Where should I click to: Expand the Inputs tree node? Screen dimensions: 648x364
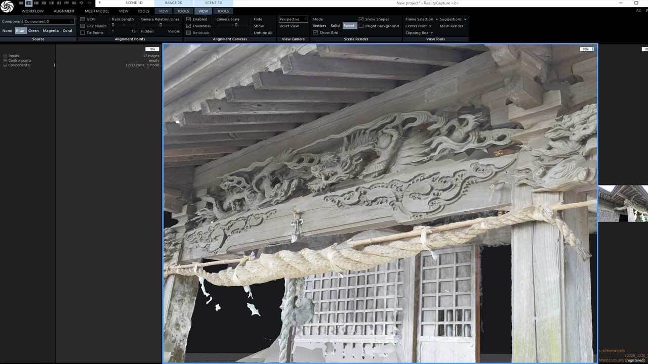point(5,56)
